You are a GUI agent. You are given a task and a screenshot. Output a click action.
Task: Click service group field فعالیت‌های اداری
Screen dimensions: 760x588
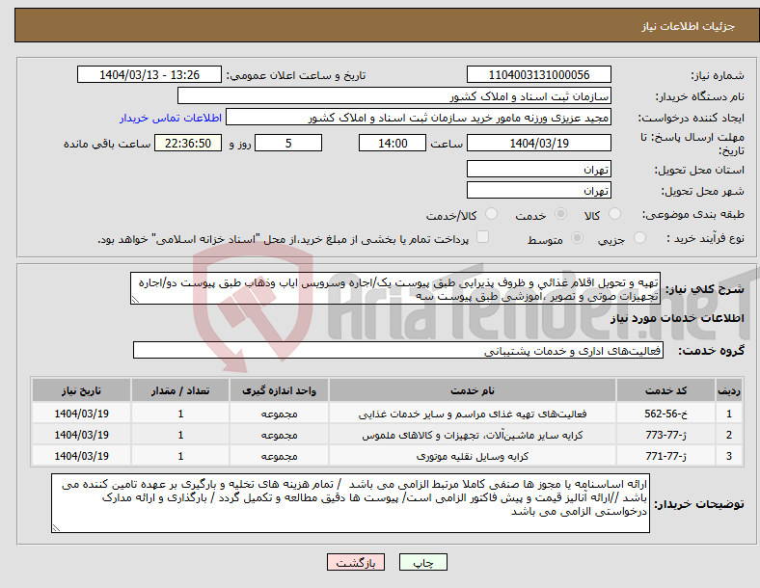click(x=398, y=350)
